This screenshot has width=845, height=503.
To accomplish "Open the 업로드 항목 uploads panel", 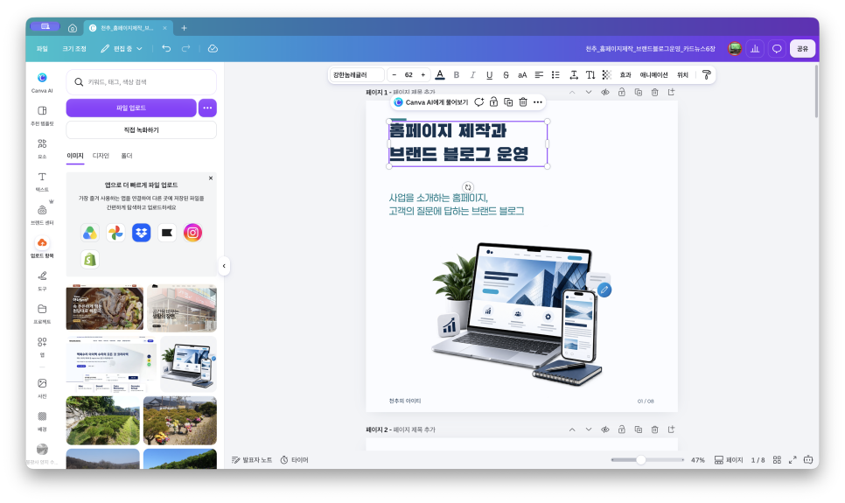I will tap(42, 248).
